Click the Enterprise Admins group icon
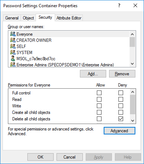 click(13, 65)
